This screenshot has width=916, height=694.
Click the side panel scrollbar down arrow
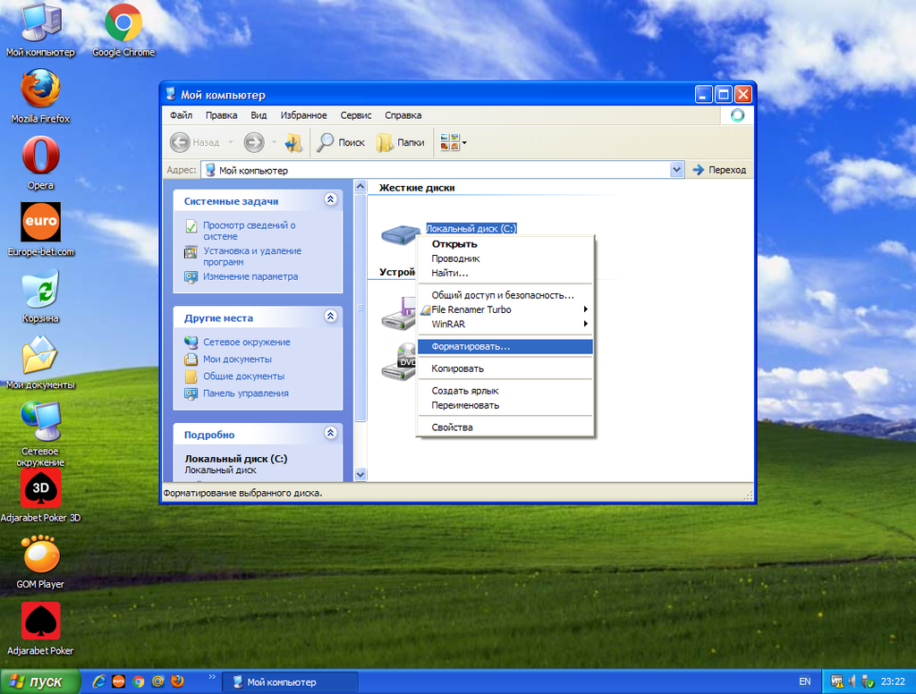(x=360, y=474)
